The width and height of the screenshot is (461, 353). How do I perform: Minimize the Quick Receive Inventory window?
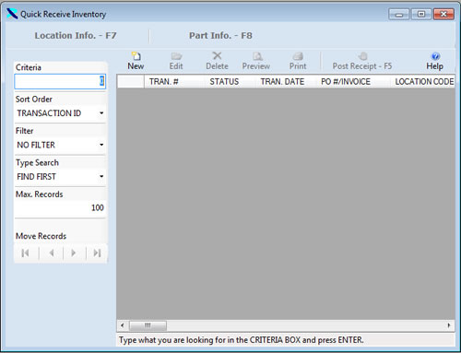click(398, 15)
